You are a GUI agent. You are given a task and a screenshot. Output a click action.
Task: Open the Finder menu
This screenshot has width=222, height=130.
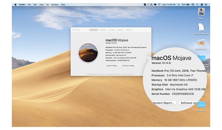tap(22, 5)
